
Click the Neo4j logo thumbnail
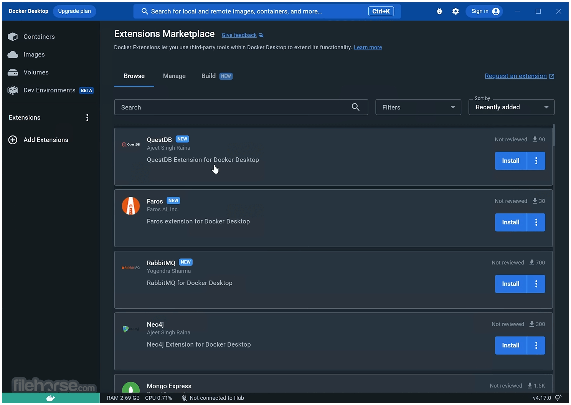(131, 329)
